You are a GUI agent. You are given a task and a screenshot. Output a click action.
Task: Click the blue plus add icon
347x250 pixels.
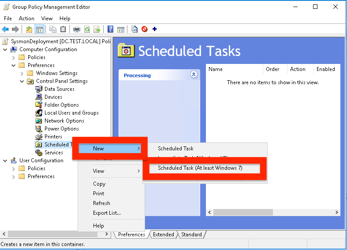click(154, 30)
